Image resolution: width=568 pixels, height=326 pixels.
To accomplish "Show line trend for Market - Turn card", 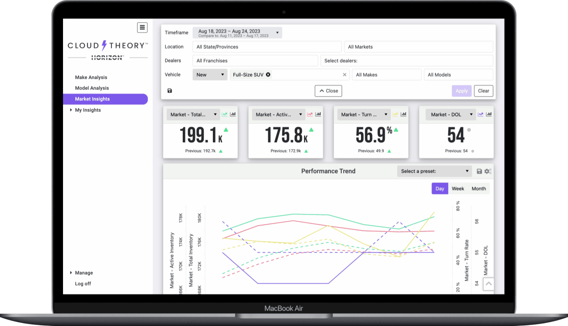I will point(395,114).
